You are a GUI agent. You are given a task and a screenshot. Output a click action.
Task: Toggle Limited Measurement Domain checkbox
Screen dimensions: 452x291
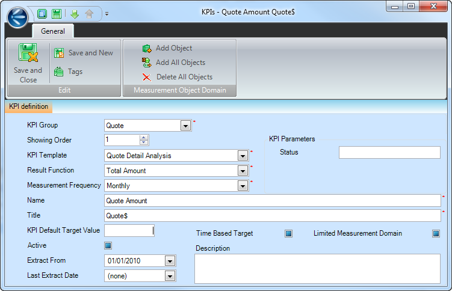(x=436, y=233)
